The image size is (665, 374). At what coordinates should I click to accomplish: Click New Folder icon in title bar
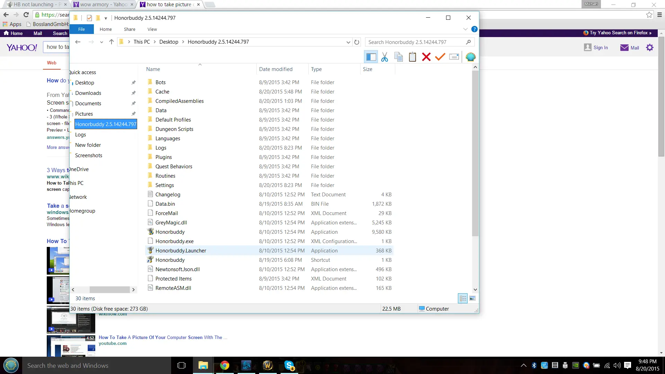pyautogui.click(x=98, y=18)
